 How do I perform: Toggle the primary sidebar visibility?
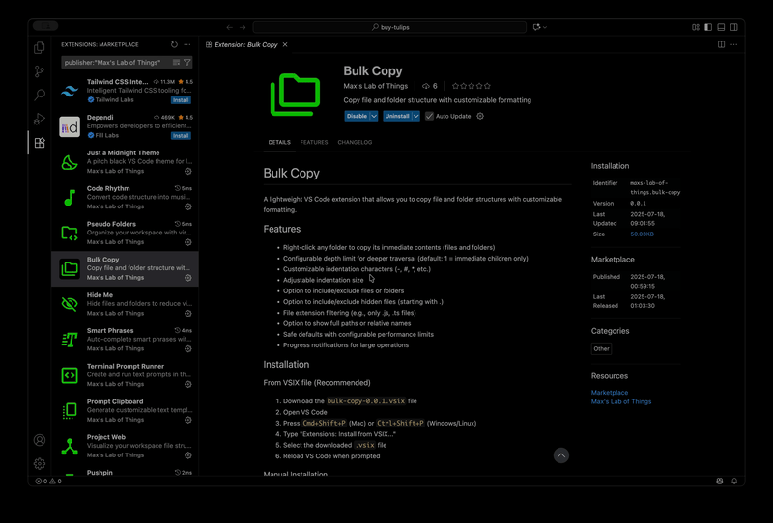pos(708,27)
